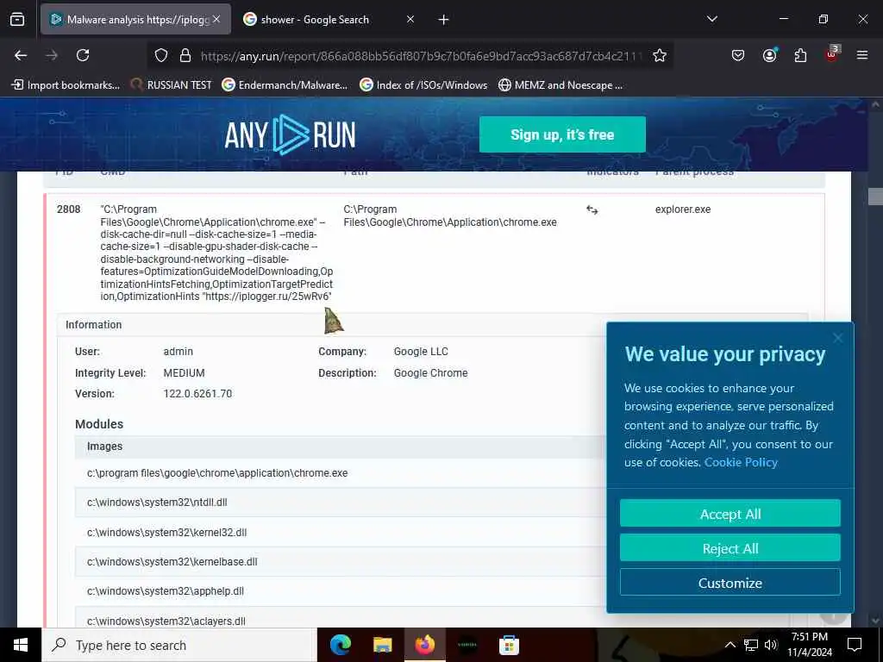This screenshot has width=883, height=662.
Task: Open Import bookmarks bookmark
Action: click(66, 85)
